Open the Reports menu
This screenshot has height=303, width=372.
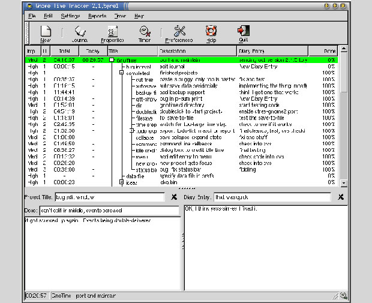pos(97,16)
